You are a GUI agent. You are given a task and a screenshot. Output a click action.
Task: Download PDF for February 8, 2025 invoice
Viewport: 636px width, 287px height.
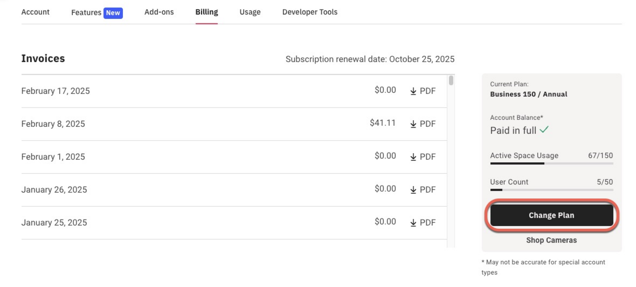[423, 124]
